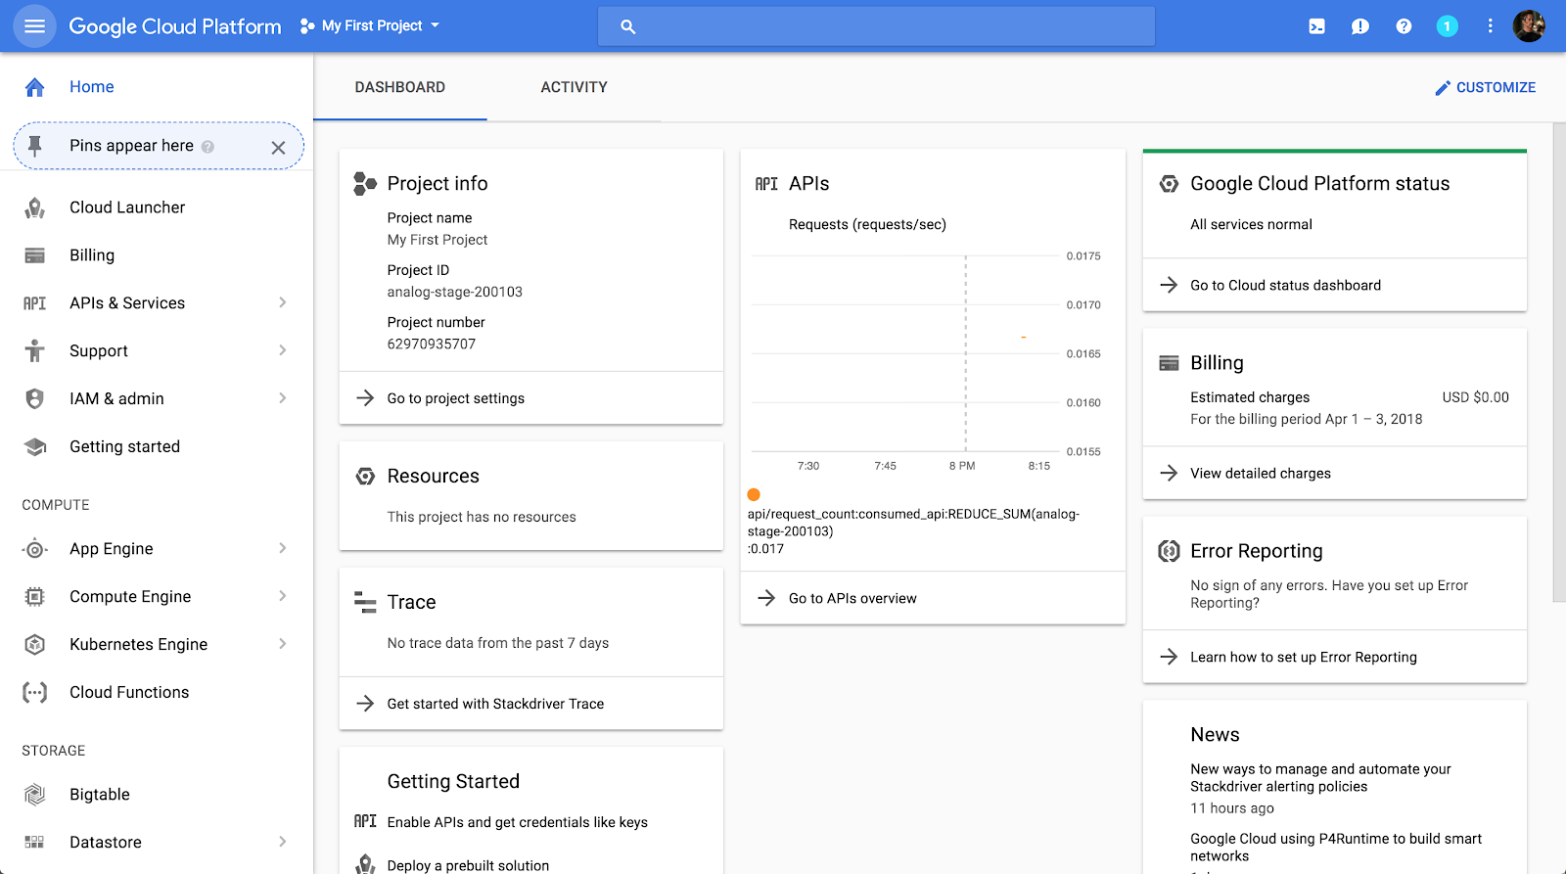Screen dimensions: 1566x874
Task: Click the CUSTOMIZE button
Action: click(x=1485, y=88)
